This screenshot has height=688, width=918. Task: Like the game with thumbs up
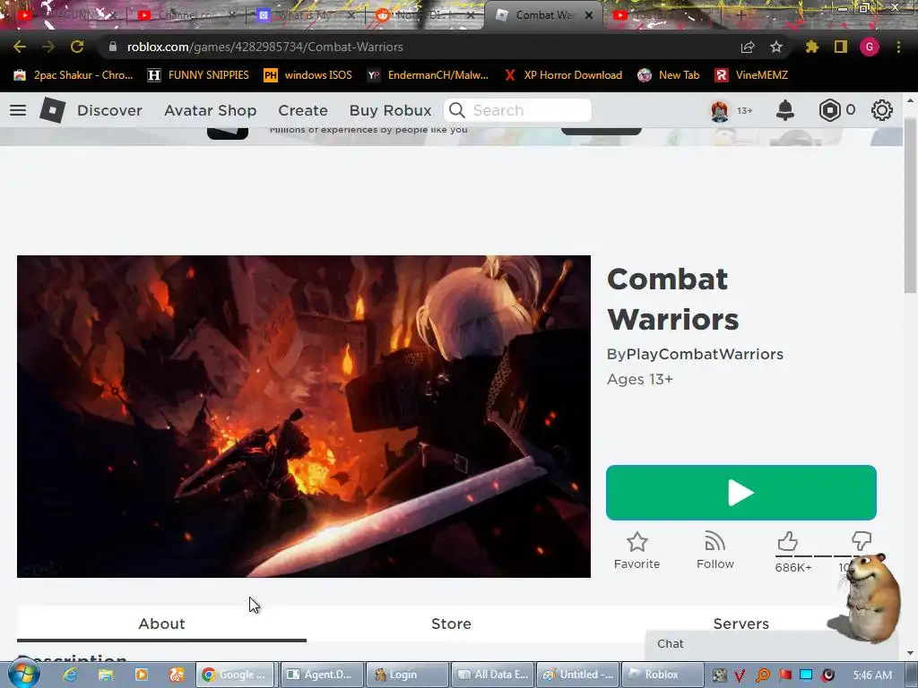[x=787, y=541]
